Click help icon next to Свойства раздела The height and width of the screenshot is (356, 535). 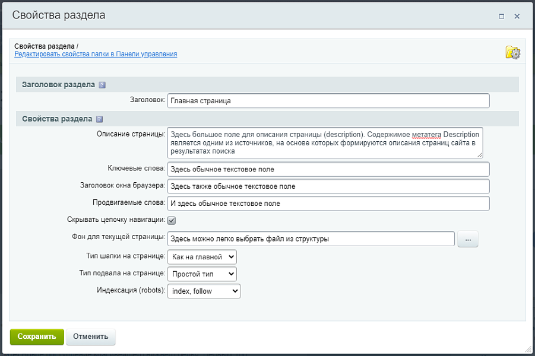pos(99,119)
